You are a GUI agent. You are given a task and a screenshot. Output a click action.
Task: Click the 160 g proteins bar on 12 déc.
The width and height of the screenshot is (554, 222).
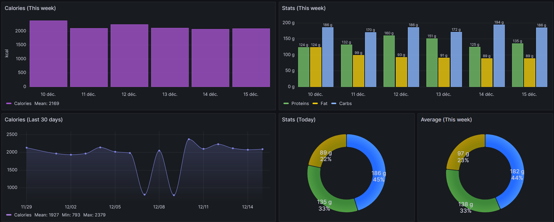[x=389, y=61]
